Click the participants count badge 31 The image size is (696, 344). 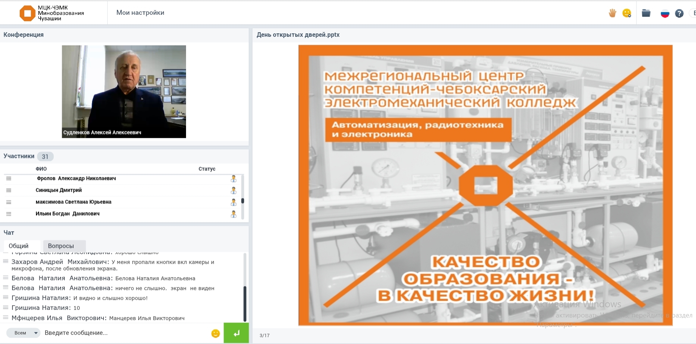pos(45,156)
